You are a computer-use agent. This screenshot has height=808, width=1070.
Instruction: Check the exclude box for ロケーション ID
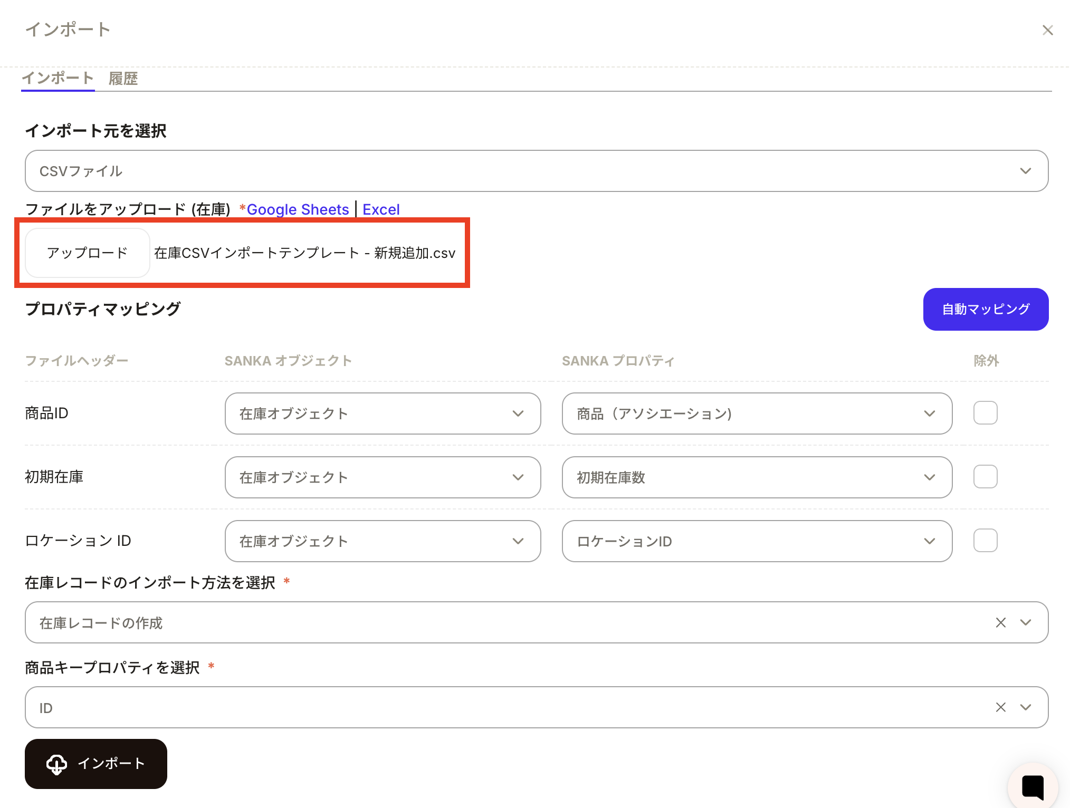(985, 541)
